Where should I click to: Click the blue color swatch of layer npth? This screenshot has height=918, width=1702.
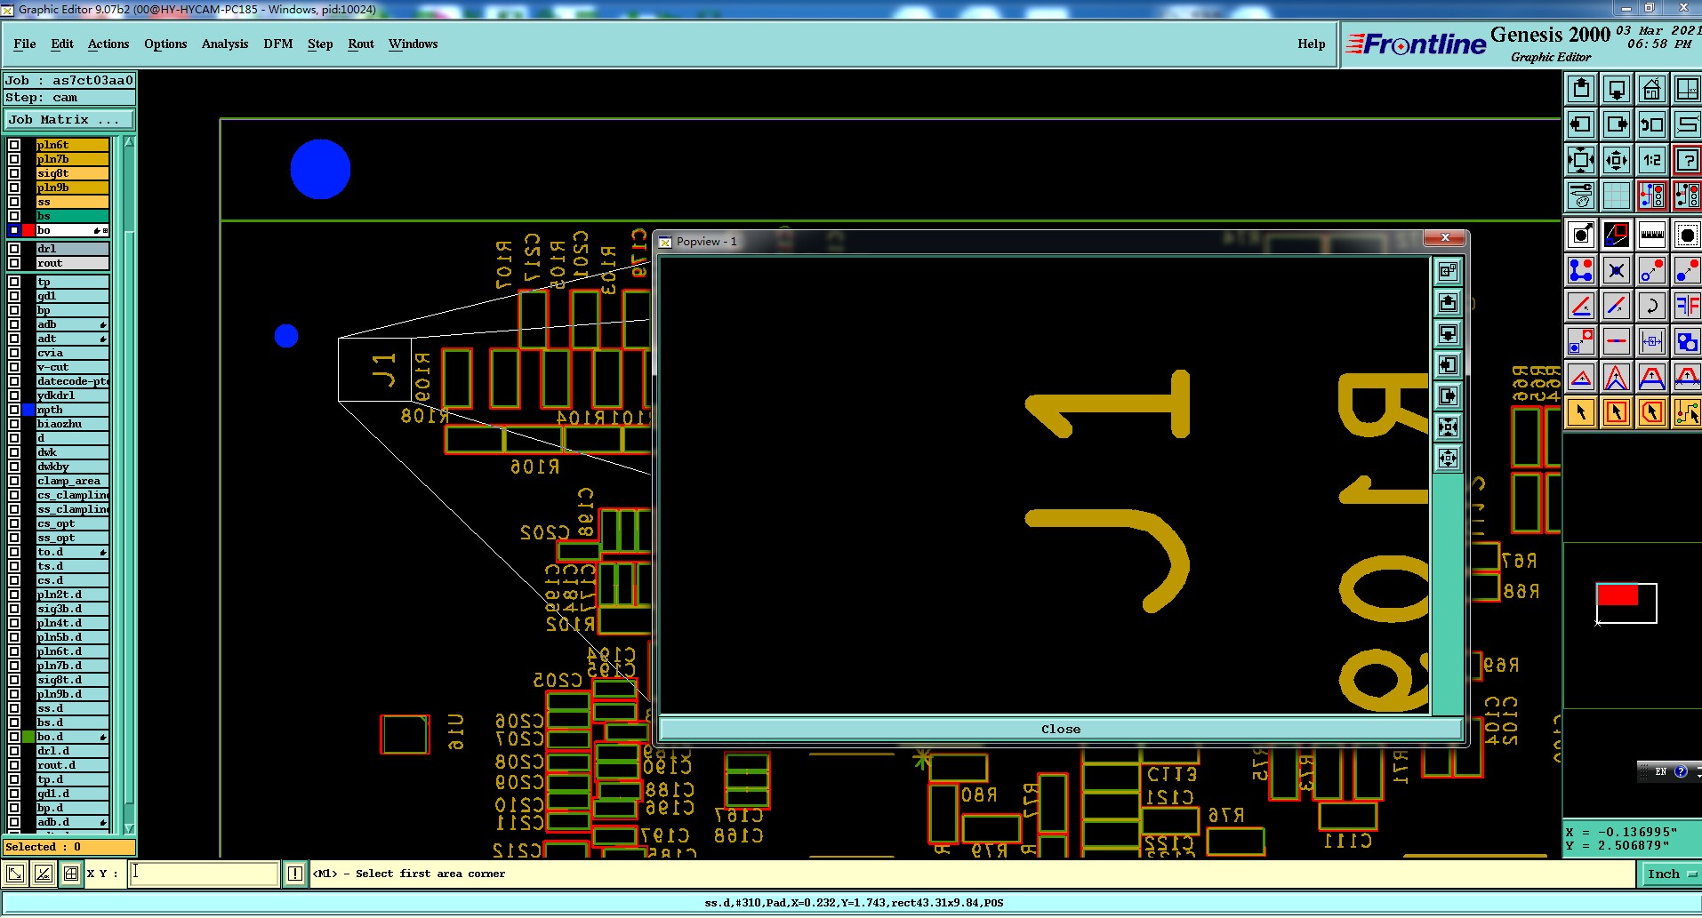(28, 410)
